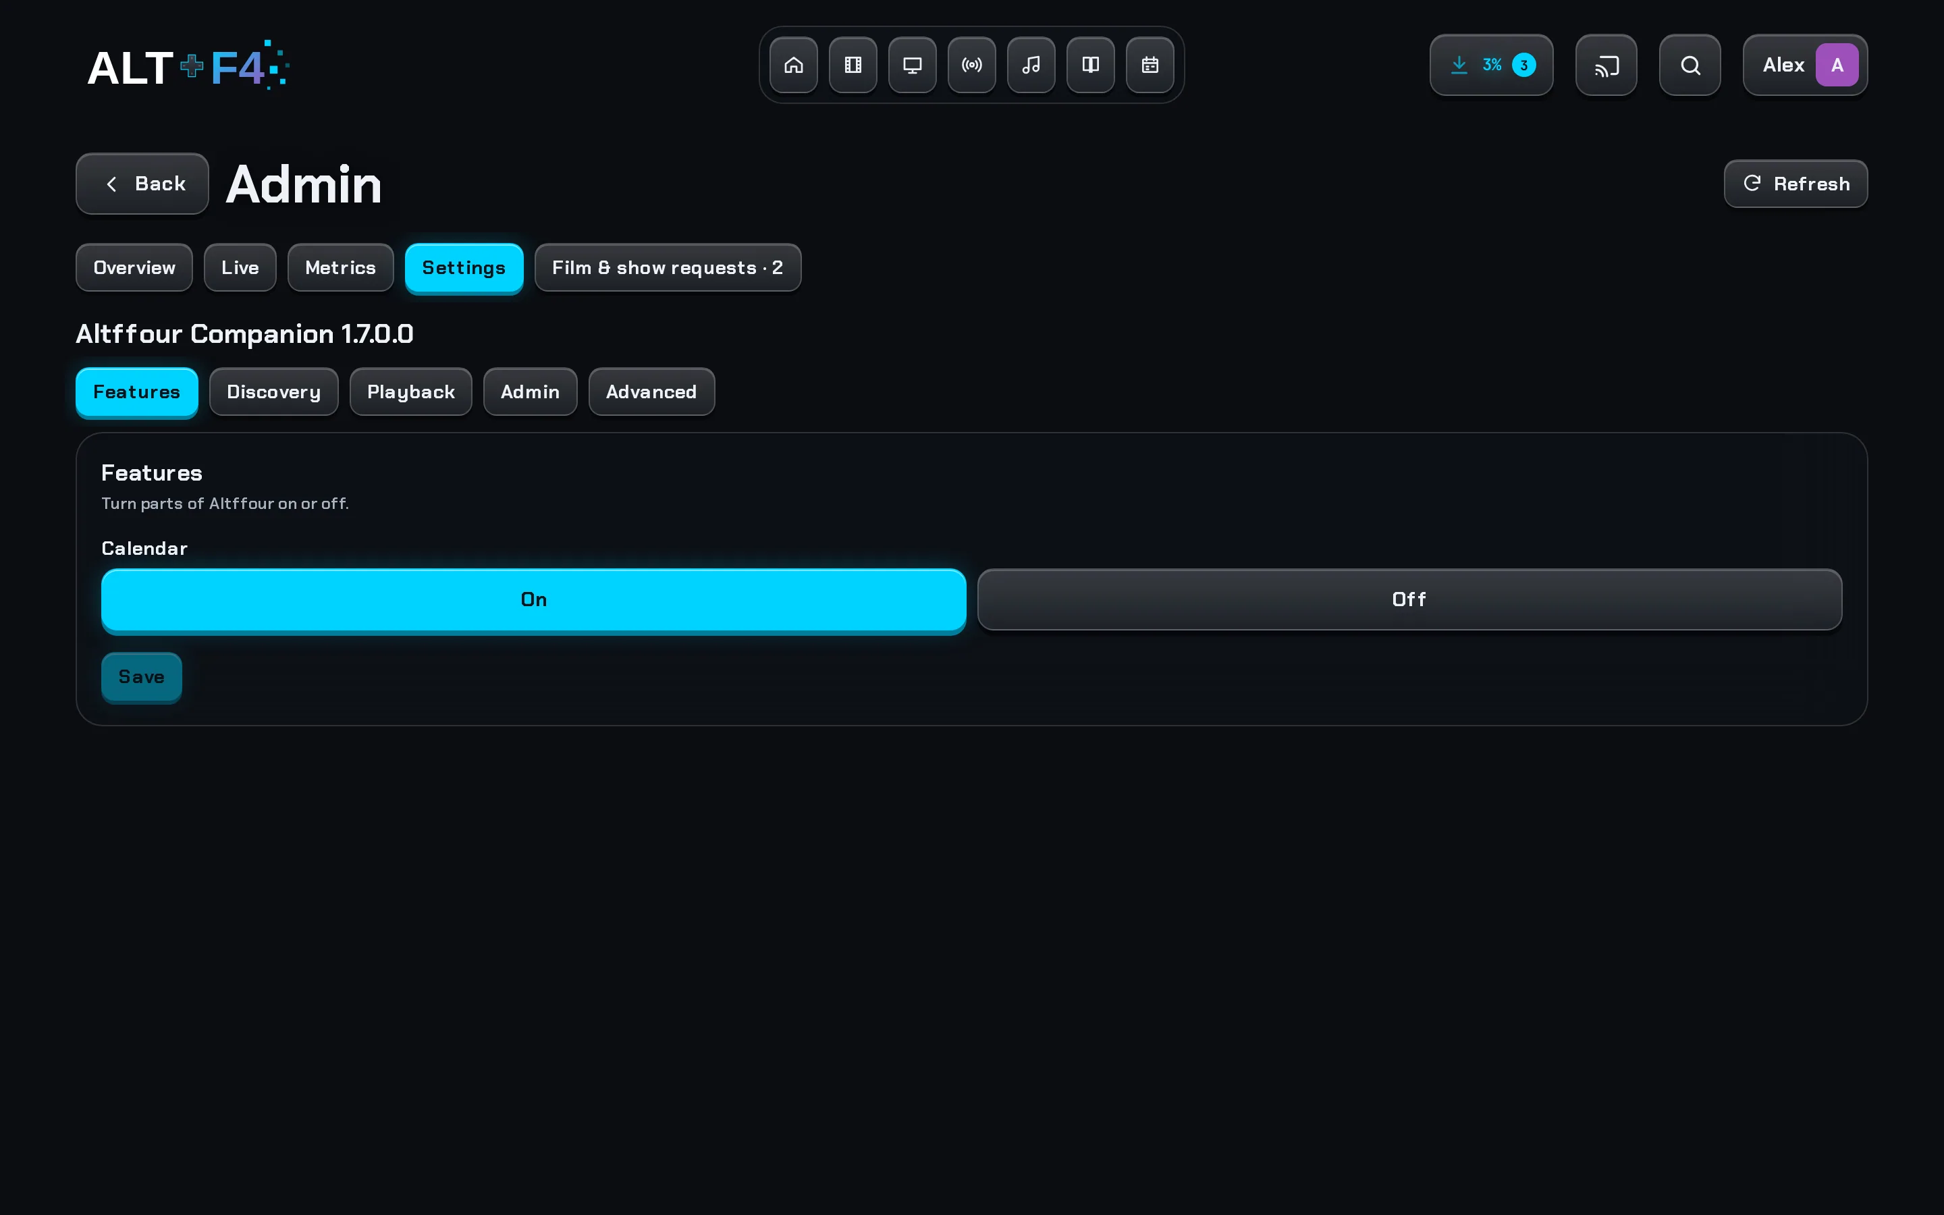Refresh the admin page

pos(1795,184)
